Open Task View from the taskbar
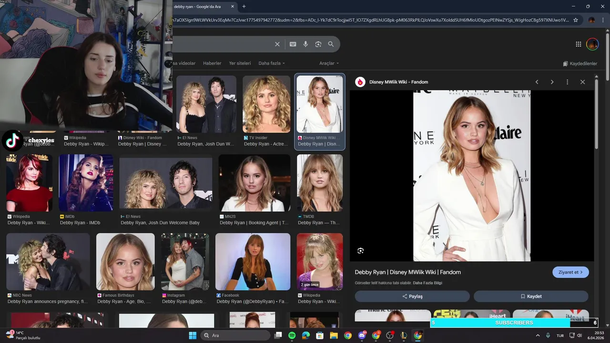 278,335
